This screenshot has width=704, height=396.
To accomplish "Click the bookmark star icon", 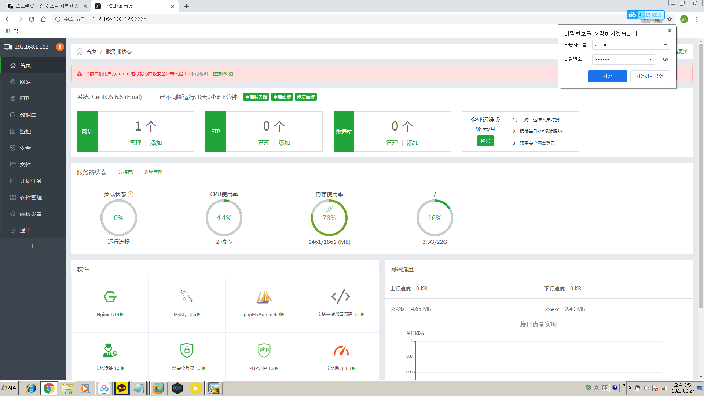I will (x=670, y=19).
